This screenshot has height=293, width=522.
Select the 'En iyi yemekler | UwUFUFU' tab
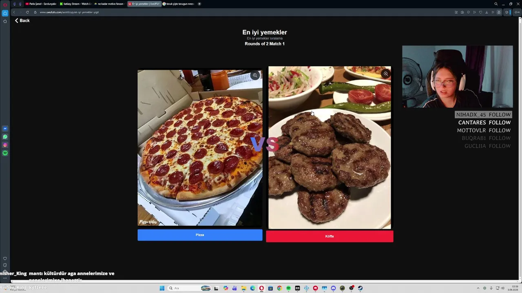point(144,4)
